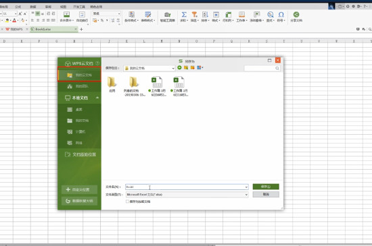Click the Find magnifier icon in ribbon
This screenshot has height=246, width=372.
point(270,15)
